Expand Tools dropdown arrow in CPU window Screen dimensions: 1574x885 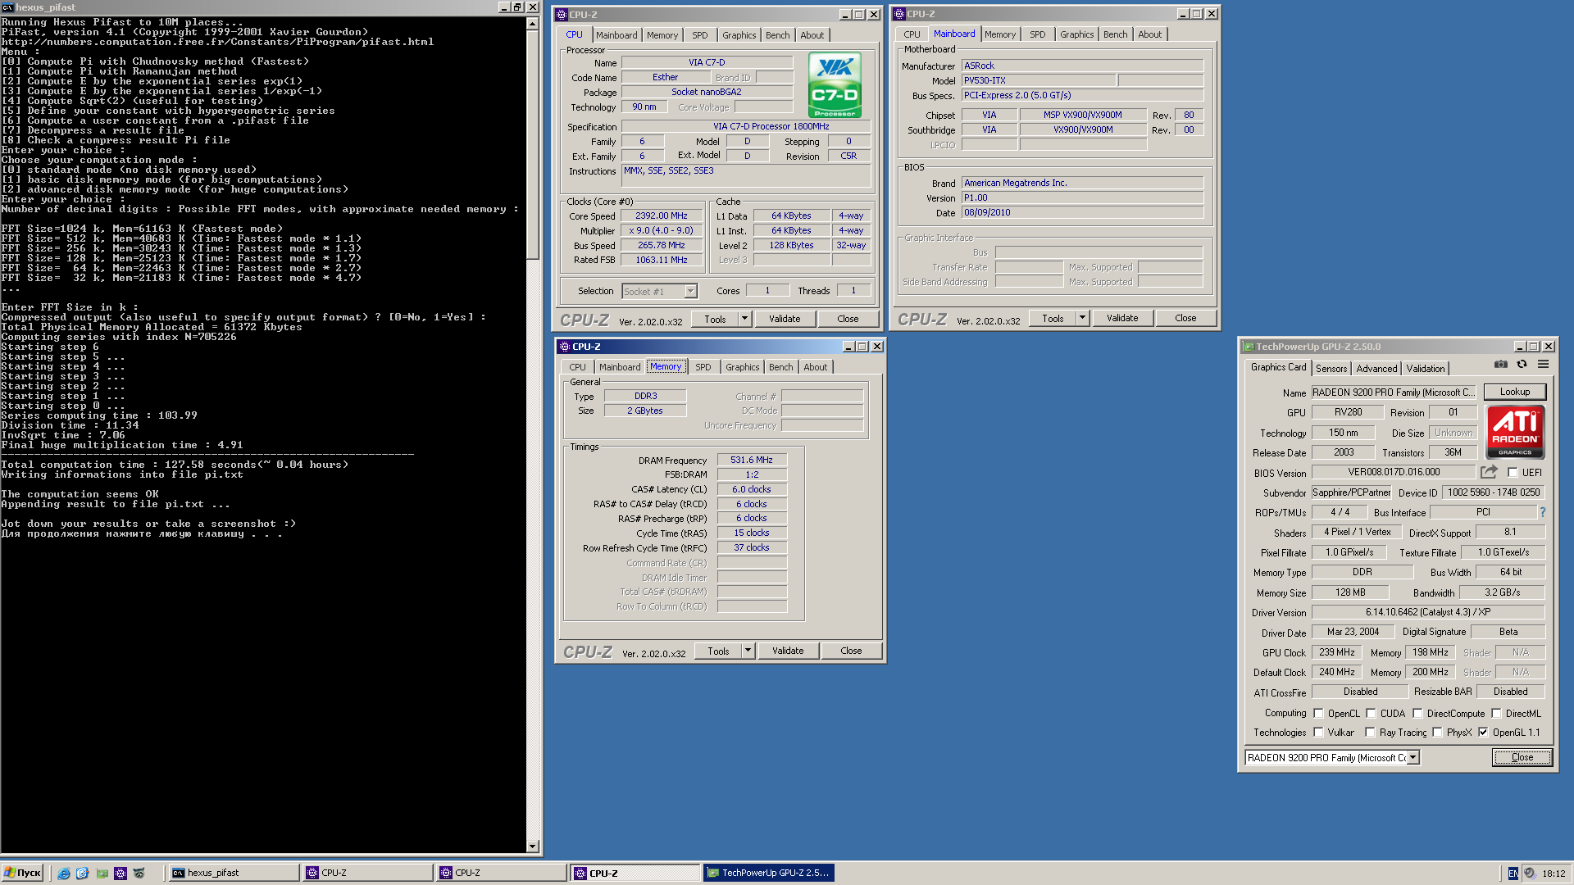click(x=744, y=319)
